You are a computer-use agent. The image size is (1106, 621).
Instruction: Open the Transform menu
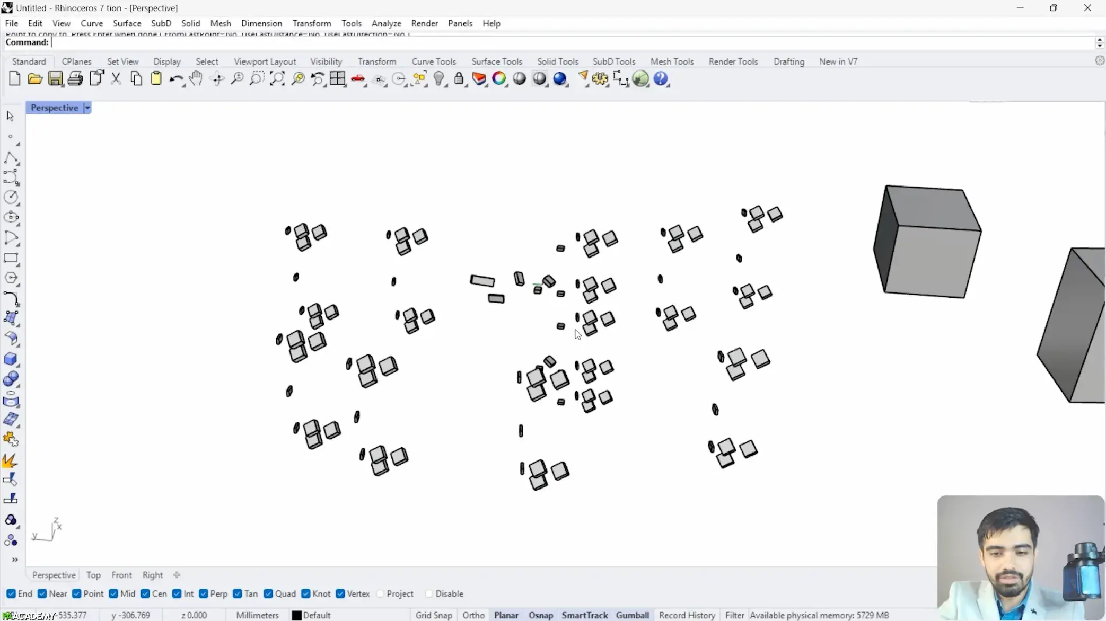pos(312,23)
